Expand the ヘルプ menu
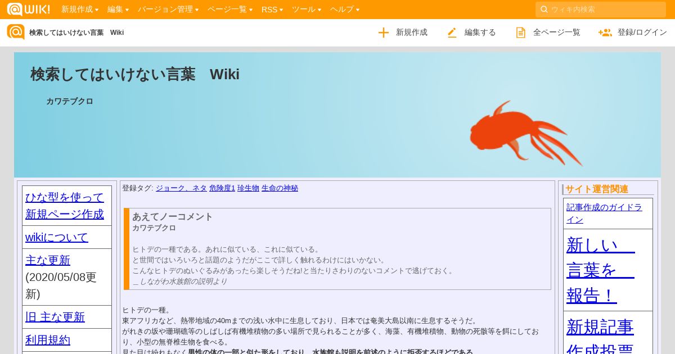The height and width of the screenshot is (354, 675). [345, 10]
